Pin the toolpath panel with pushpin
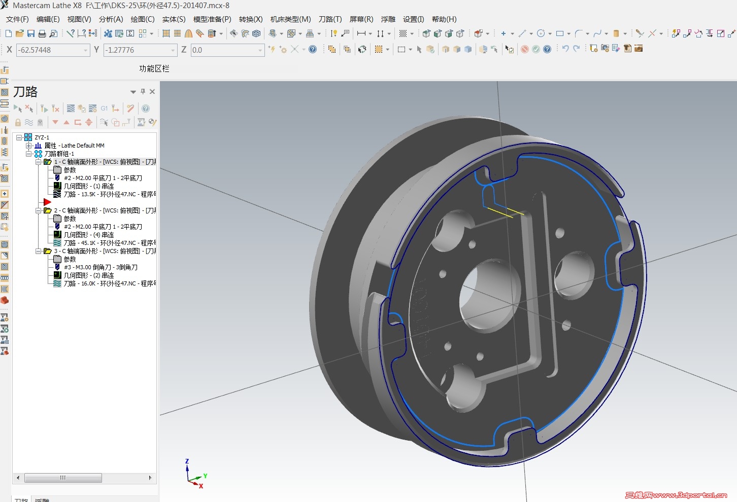The image size is (737, 502). [x=143, y=92]
